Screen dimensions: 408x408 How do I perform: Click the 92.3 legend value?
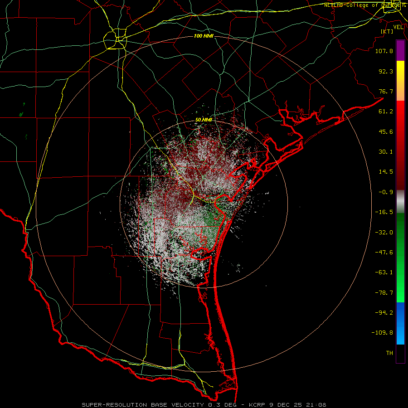386,71
